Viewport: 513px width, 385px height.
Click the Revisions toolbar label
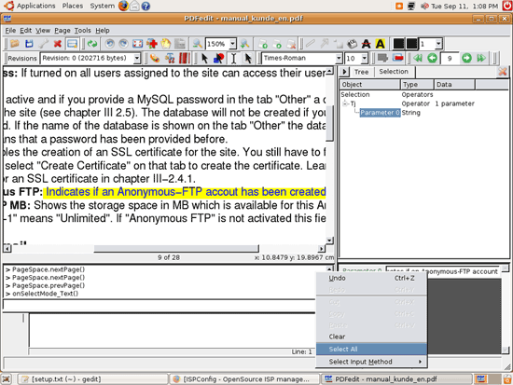[x=22, y=59]
